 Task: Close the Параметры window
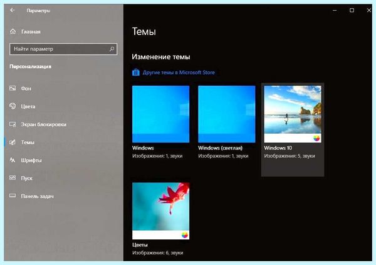pyautogui.click(x=369, y=10)
